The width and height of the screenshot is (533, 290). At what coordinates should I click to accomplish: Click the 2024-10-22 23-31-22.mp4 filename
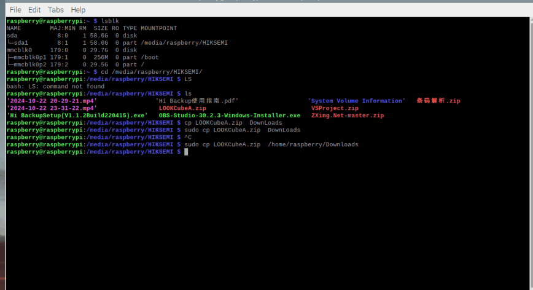click(52, 108)
